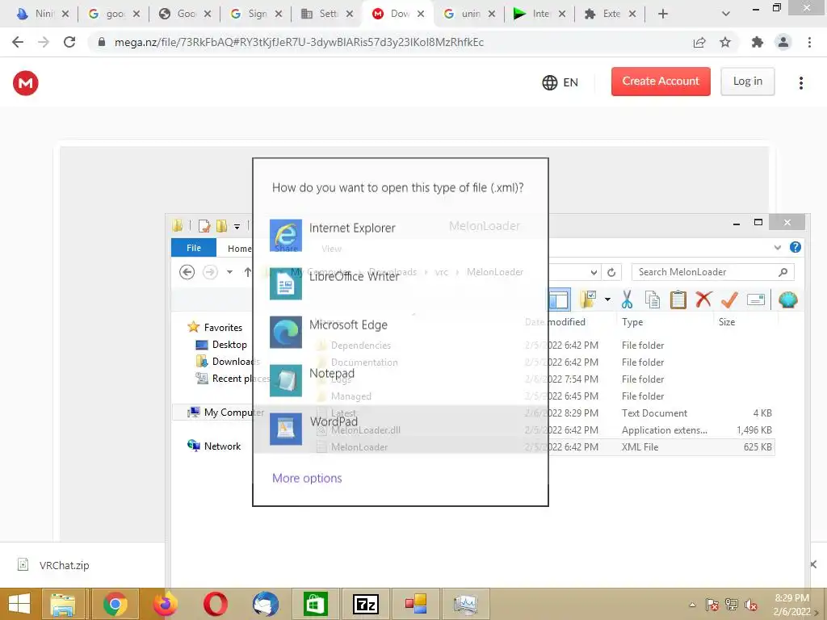Bookmark this page with the star icon
The image size is (827, 620).
coord(725,42)
